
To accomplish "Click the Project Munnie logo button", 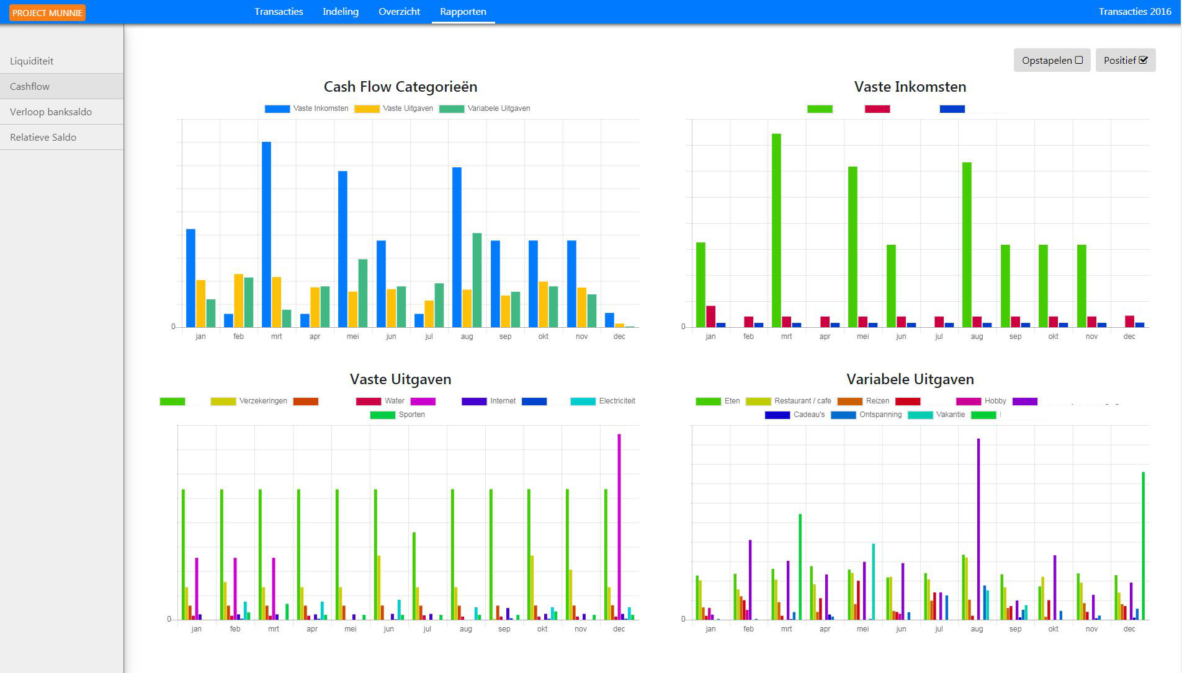I will (x=47, y=12).
